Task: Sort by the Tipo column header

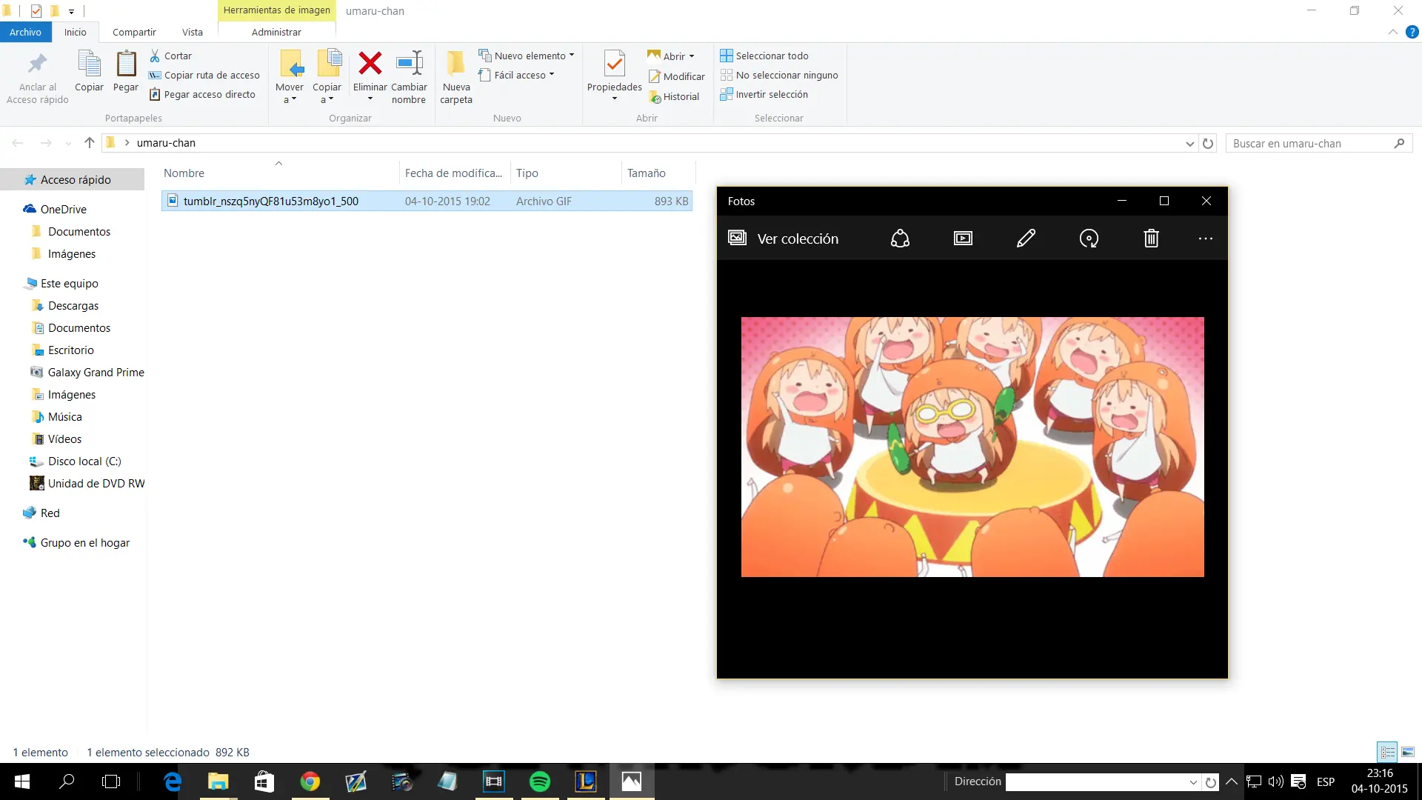Action: click(566, 173)
